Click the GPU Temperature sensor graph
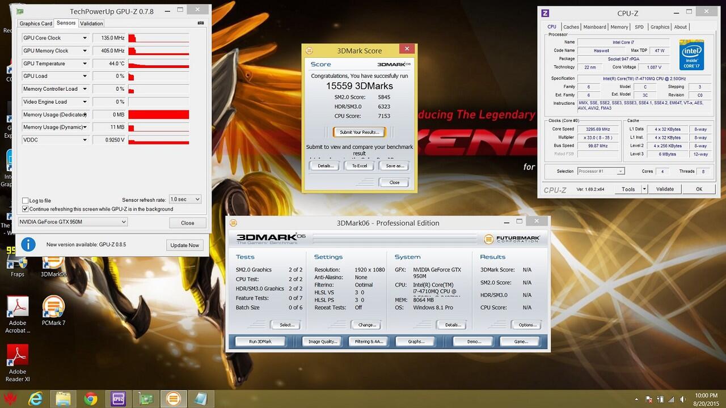 158,63
